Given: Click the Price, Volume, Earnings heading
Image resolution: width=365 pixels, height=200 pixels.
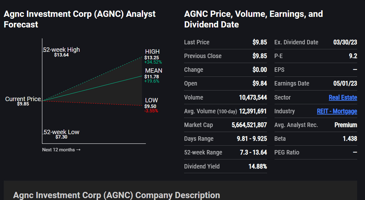Looking at the screenshot, I should [x=253, y=19].
